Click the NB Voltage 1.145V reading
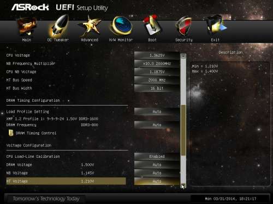Screen dimensions: 273x204 coord(87,173)
